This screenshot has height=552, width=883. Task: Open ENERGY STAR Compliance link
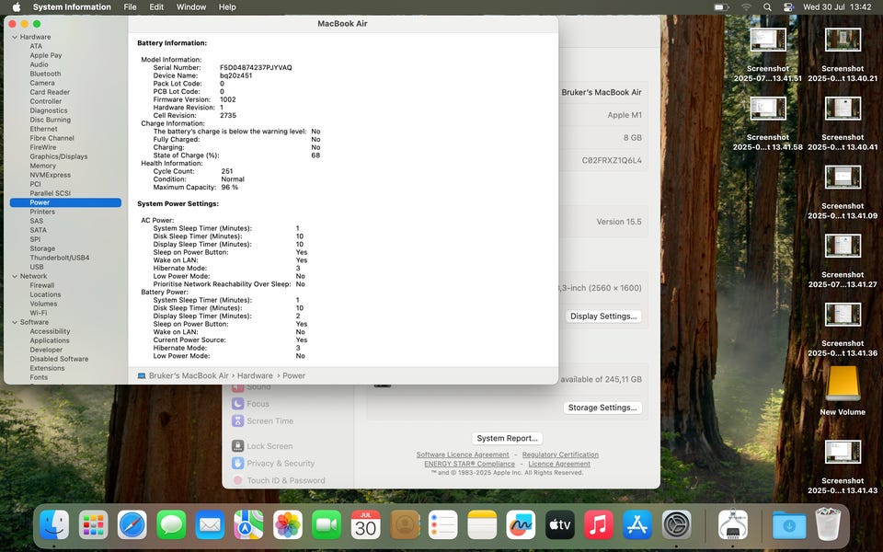click(470, 464)
